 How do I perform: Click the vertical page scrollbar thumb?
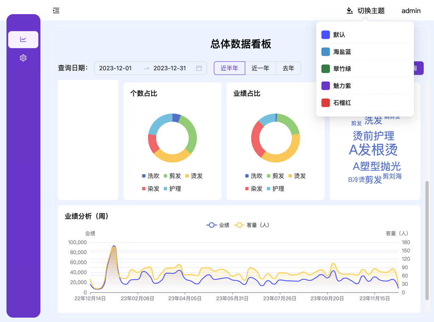coord(427,240)
